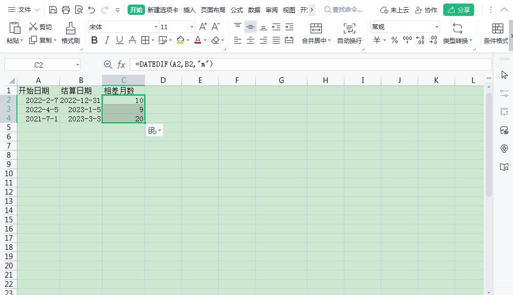Expand 合并居中 merge options arrow
This screenshot has width=513, height=295.
tap(329, 40)
